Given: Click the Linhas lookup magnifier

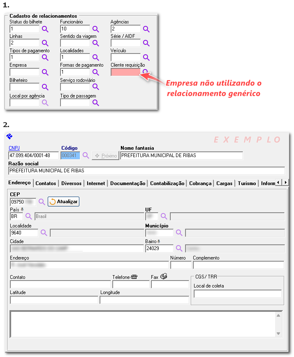Looking at the screenshot, I should coord(45,43).
